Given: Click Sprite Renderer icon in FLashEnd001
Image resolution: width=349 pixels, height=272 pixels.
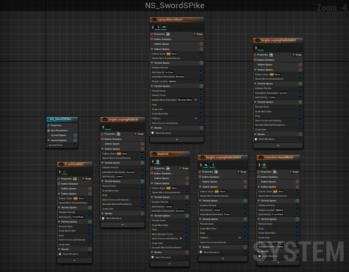Looking at the screenshot, I should click(60, 254).
